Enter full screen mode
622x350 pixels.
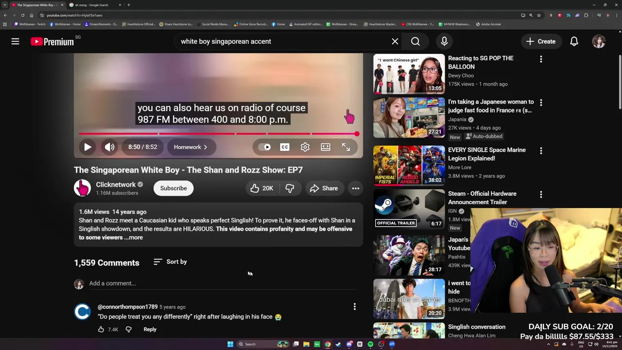tap(346, 147)
